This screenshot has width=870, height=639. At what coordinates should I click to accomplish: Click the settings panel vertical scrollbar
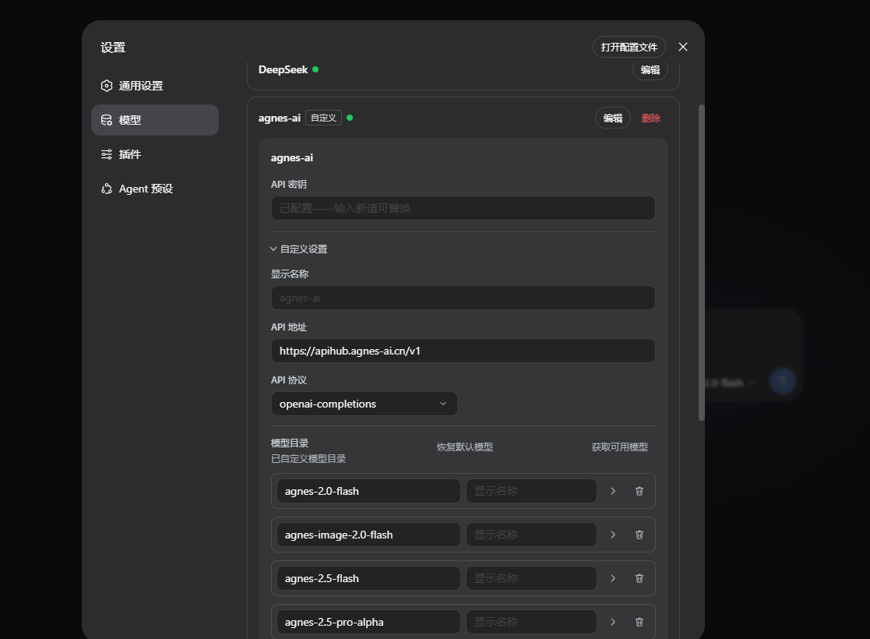pyautogui.click(x=701, y=262)
